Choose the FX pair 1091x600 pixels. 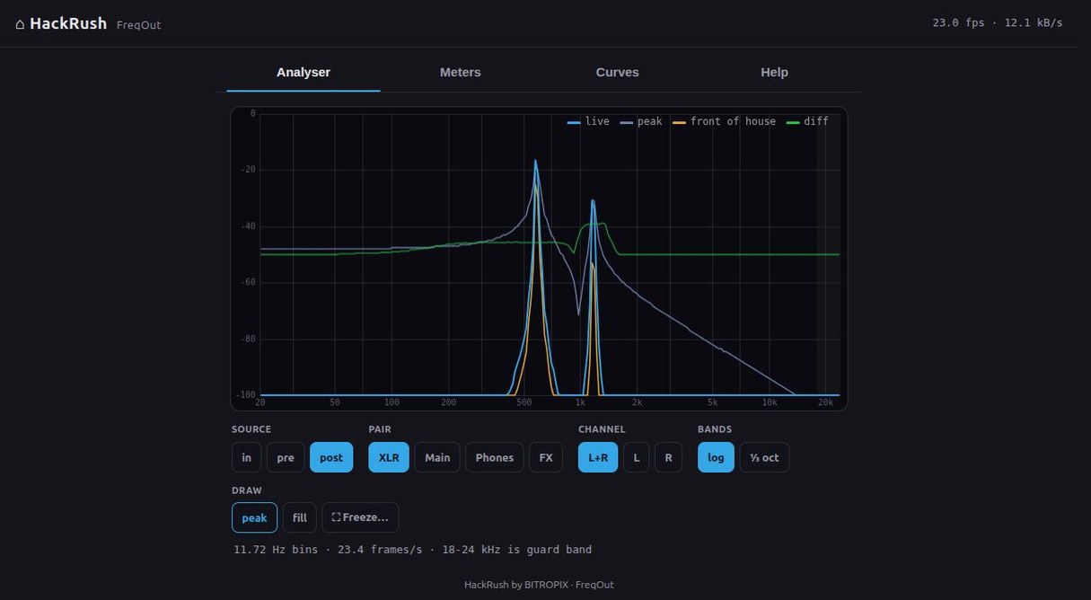tap(546, 457)
